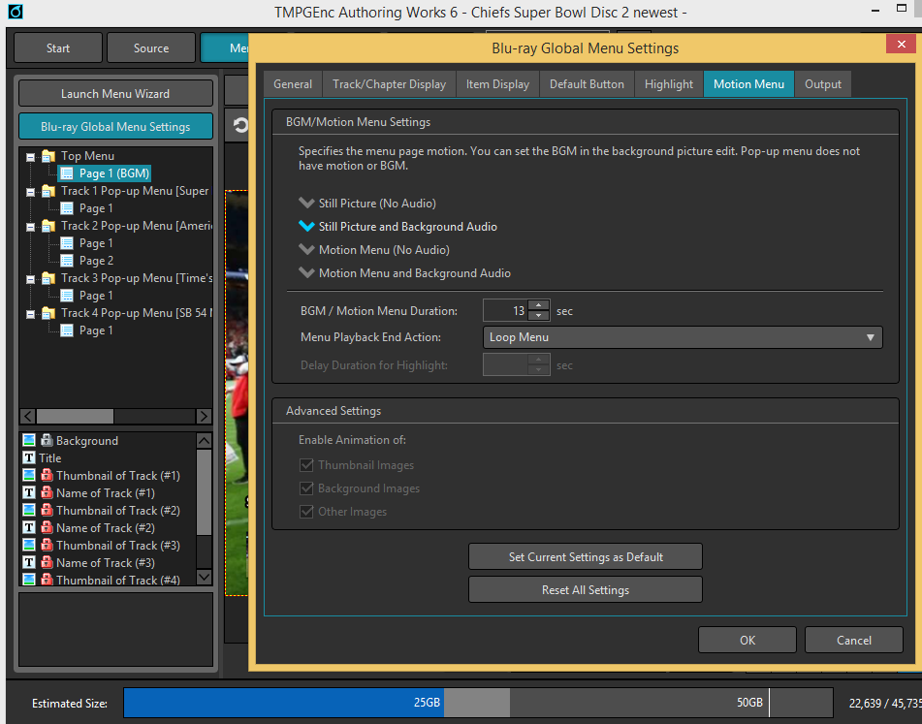This screenshot has height=724, width=922.
Task: Click the Track 4 Pop-up Menu folder icon
Action: (x=48, y=313)
